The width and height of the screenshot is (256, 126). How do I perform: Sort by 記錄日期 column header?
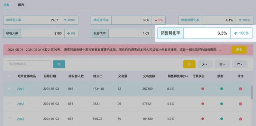pos(50,76)
